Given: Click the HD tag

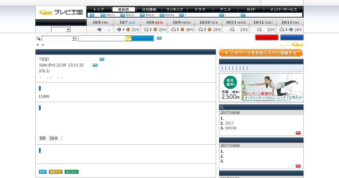Looking at the screenshot, I should click(x=43, y=138).
